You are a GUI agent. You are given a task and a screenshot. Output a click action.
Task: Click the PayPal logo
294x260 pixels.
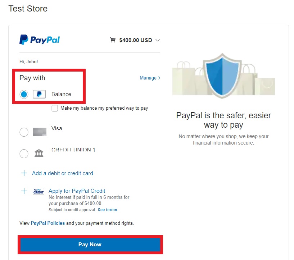tap(40, 40)
